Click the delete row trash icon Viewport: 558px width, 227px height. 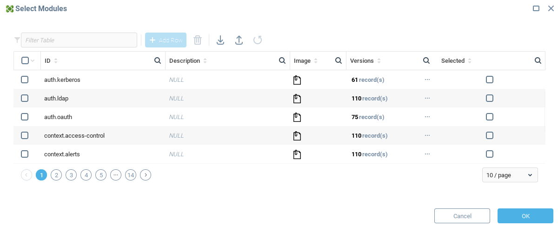click(198, 40)
